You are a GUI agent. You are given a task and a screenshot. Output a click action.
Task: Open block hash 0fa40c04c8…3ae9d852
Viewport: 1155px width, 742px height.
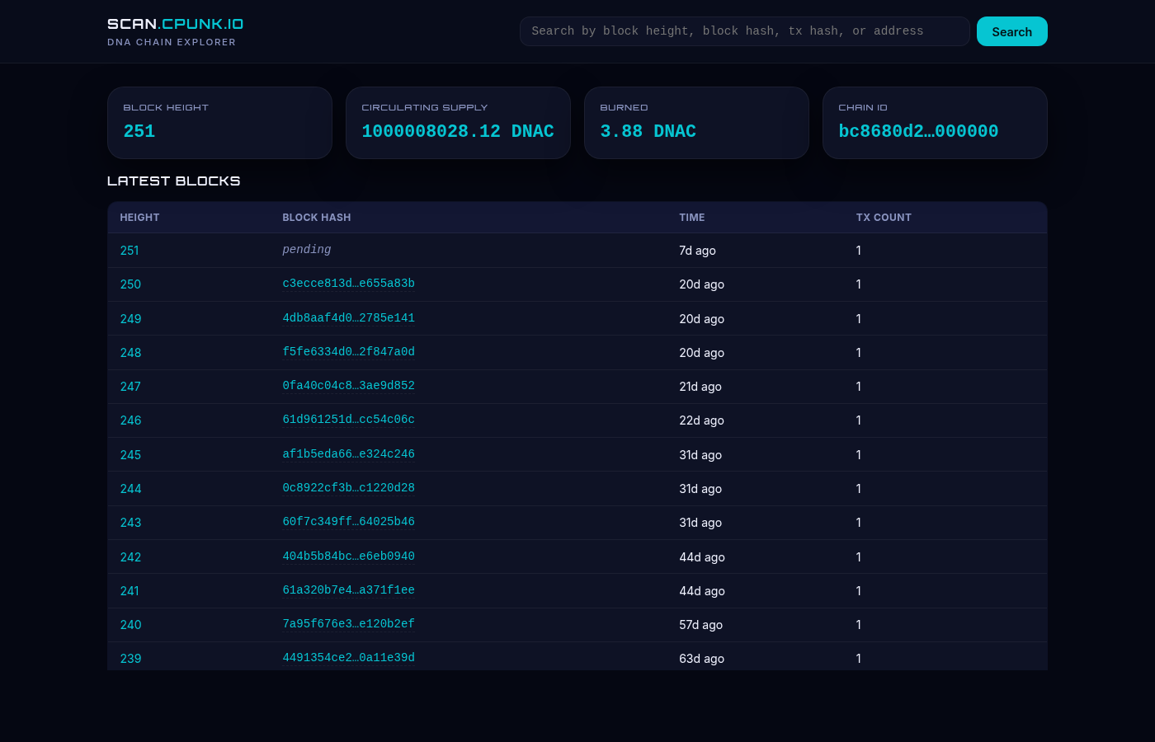pyautogui.click(x=348, y=386)
